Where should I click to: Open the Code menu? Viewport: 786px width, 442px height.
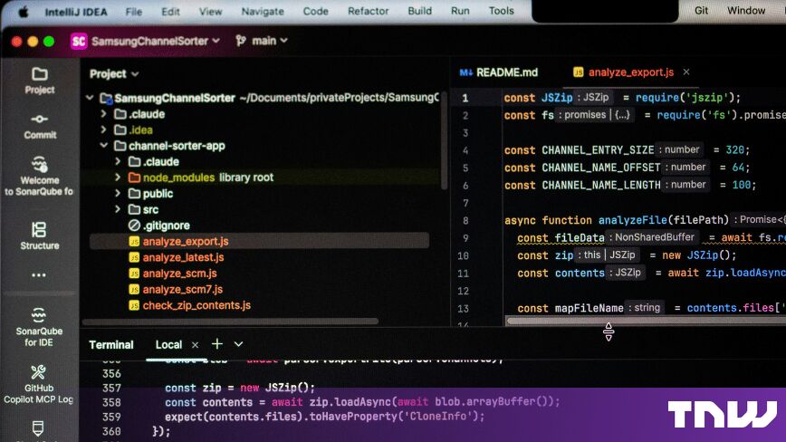[315, 11]
